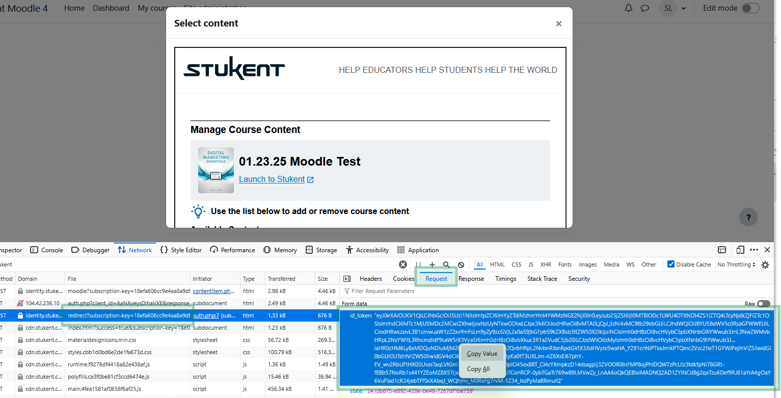Viewport: 781px width, 398px height.
Task: Open the Dashboard navigation link
Action: pos(111,8)
